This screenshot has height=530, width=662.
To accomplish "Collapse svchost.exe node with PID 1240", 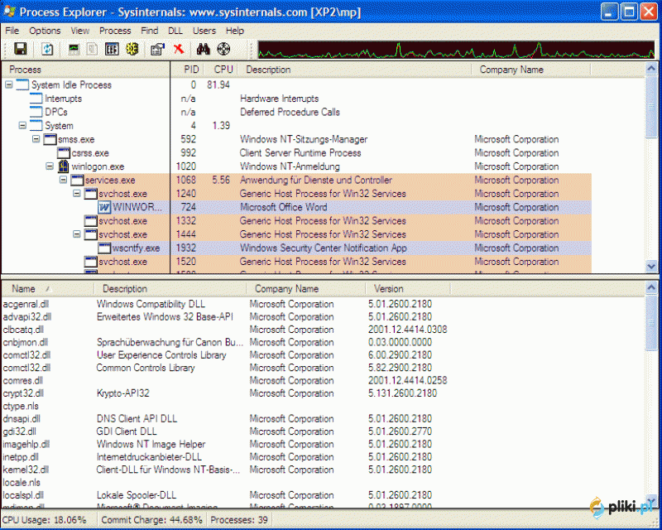I will [x=77, y=193].
